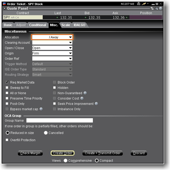Switch to the Conditional tab
The width and height of the screenshot is (170, 170).
coord(38,25)
